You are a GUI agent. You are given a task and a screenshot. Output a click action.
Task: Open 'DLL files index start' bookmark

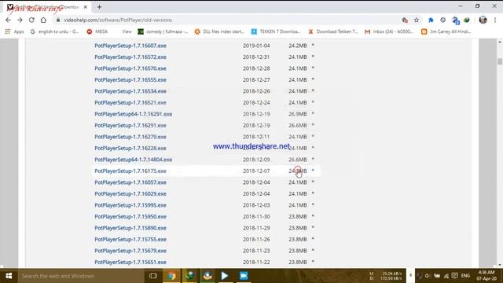tap(219, 31)
